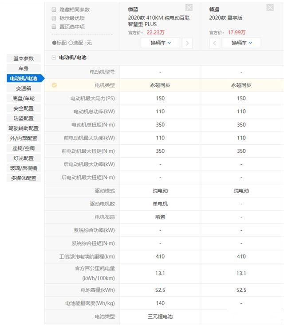Viewport: 284px width, 325px height.
Task: Navigate to 多媒体配置 section
Action: pyautogui.click(x=24, y=178)
